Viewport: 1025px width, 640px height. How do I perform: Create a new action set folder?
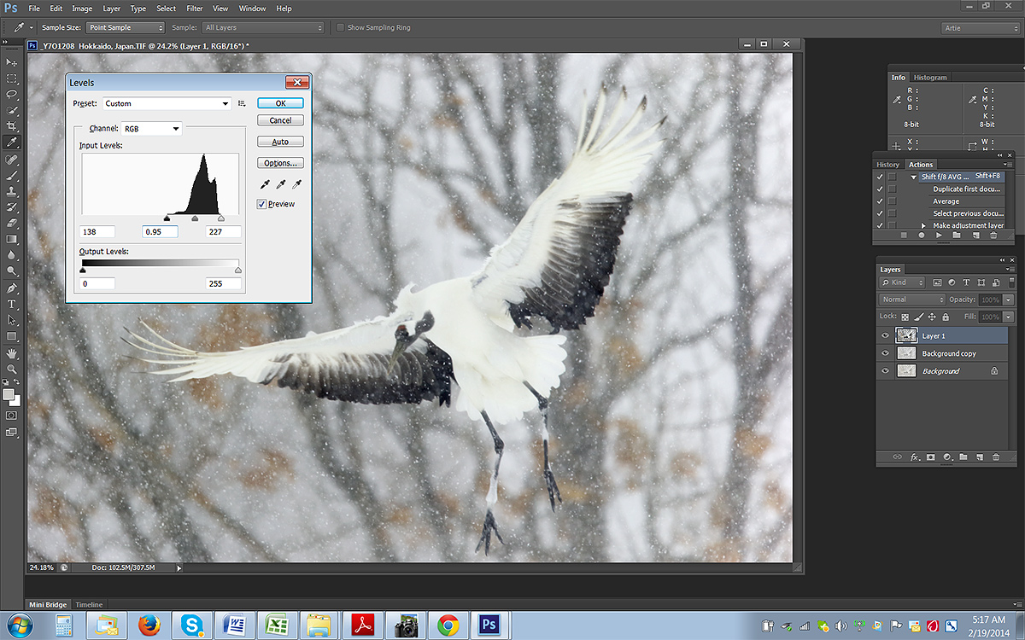click(x=957, y=235)
